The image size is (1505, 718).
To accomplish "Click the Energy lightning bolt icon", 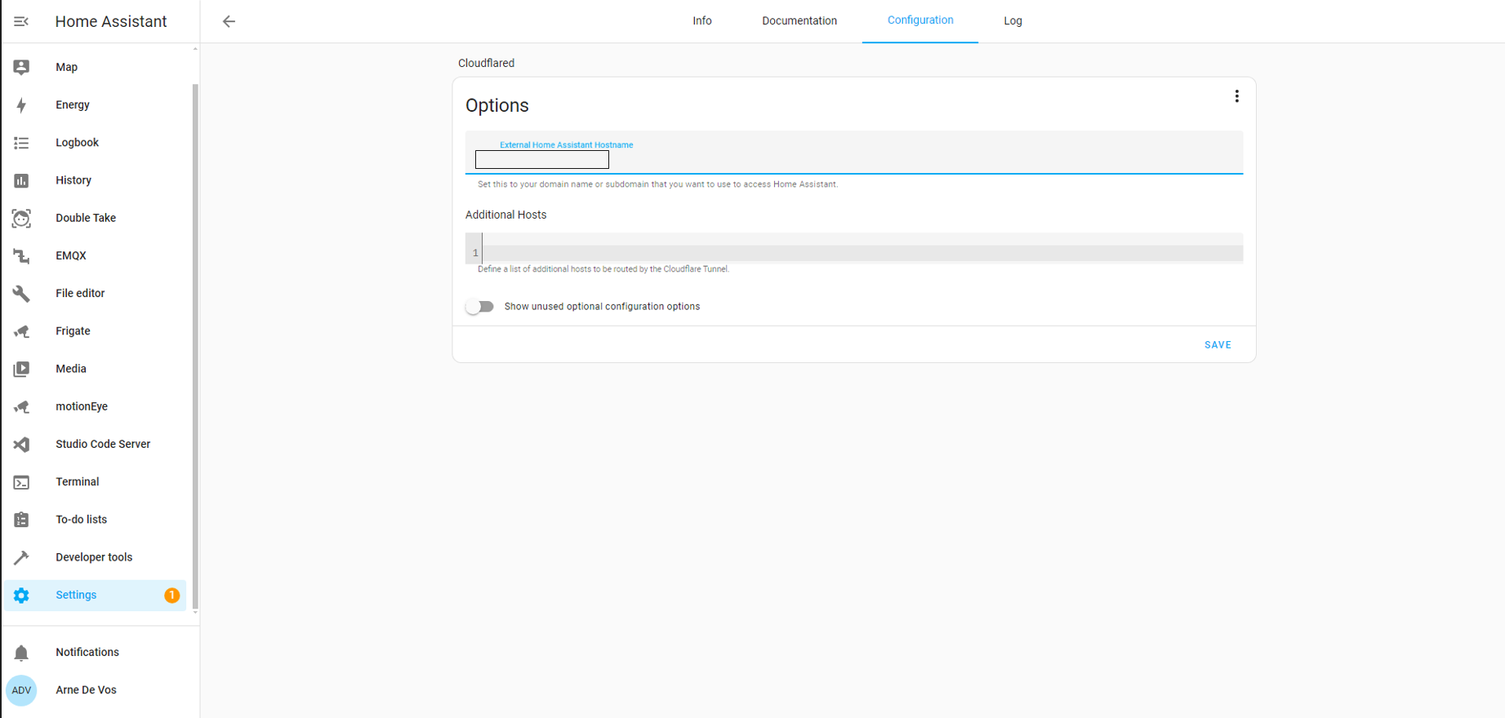I will click(21, 104).
